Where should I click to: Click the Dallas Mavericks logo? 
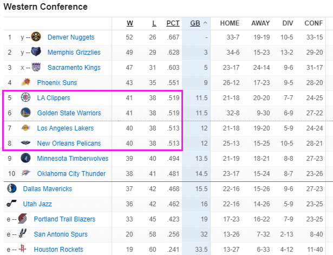[x=12, y=189]
